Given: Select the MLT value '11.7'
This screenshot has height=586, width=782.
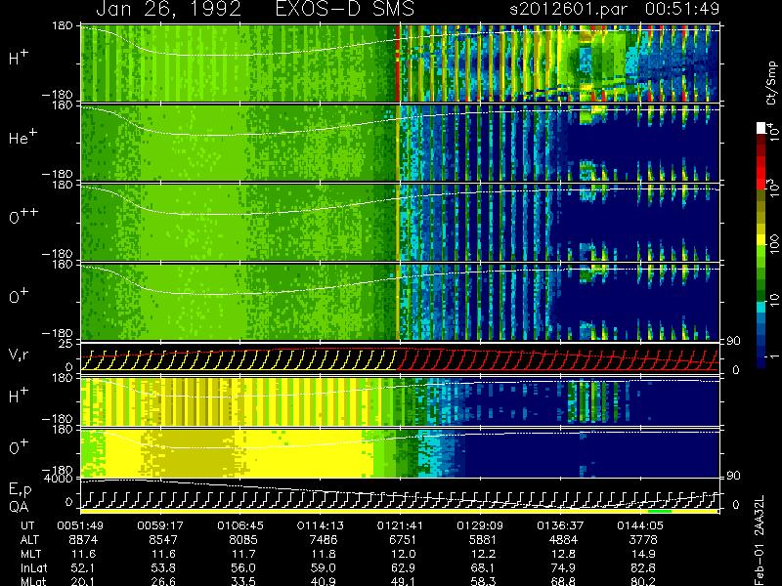Looking at the screenshot, I should click(243, 554).
